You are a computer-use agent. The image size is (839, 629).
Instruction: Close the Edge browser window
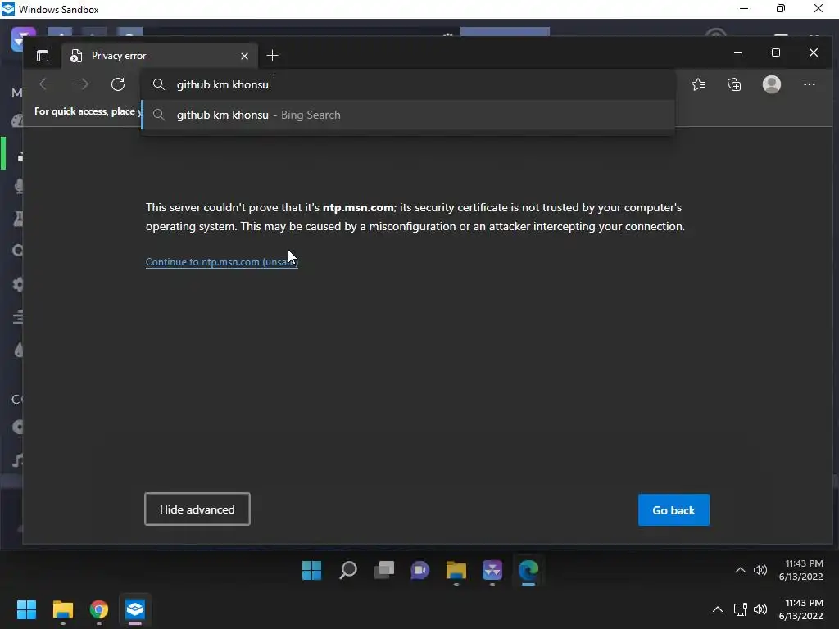[814, 52]
